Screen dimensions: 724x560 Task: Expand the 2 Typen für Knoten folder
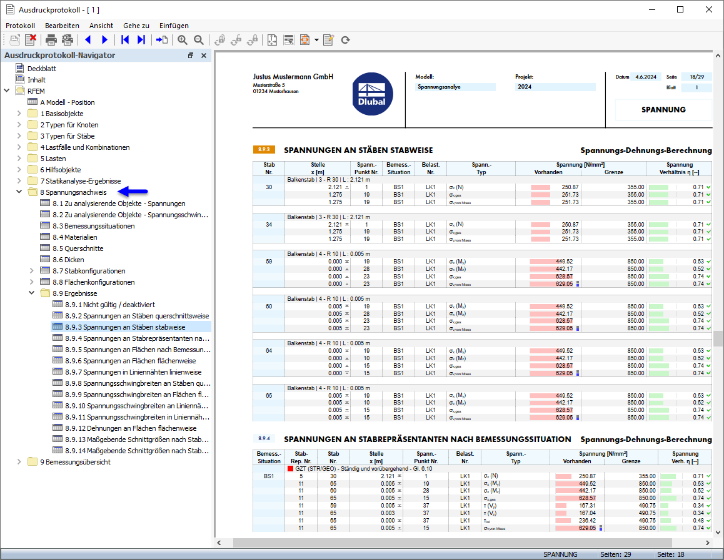coord(19,124)
